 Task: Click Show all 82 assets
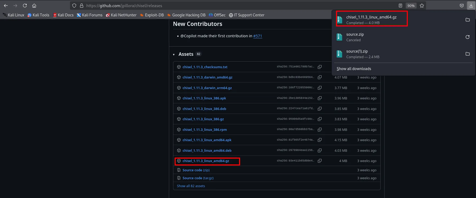point(191,186)
